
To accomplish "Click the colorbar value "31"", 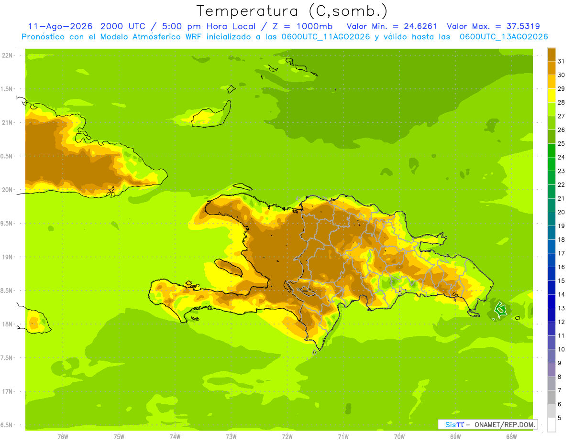I will point(562,61).
